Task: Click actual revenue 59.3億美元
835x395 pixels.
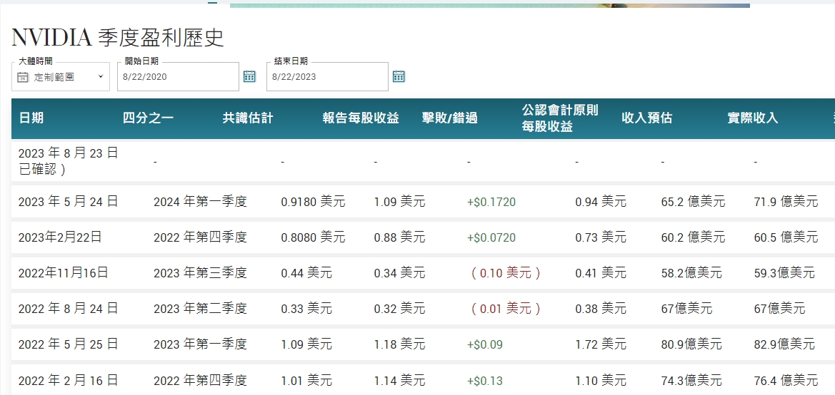Action: click(x=784, y=273)
